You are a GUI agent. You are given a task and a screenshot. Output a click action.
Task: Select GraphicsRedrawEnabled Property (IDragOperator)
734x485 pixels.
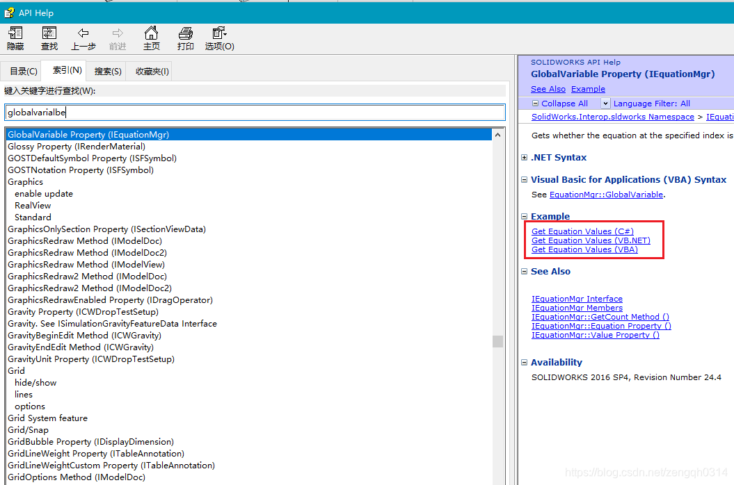(x=110, y=299)
